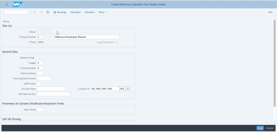Image resolution: width=277 pixels, height=132 pixels.
Task: Click Exit in the toolbar
Action: pyautogui.click(x=270, y=12)
